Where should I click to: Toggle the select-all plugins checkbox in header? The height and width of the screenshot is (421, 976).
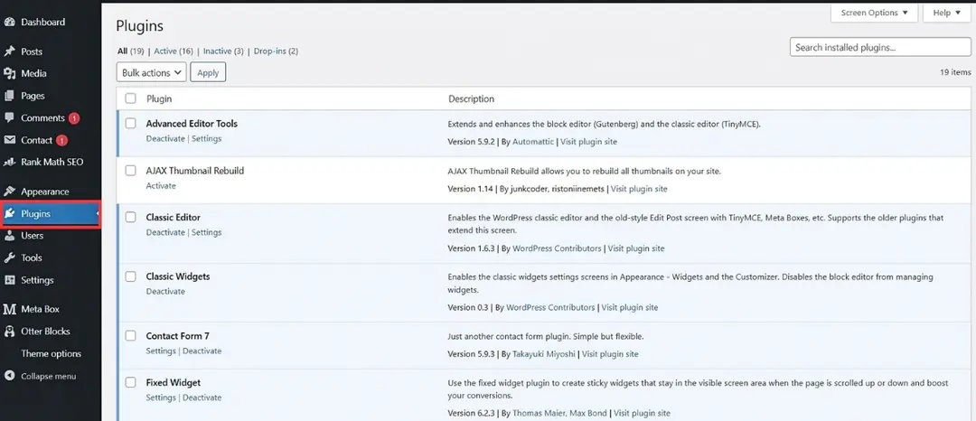tap(130, 98)
